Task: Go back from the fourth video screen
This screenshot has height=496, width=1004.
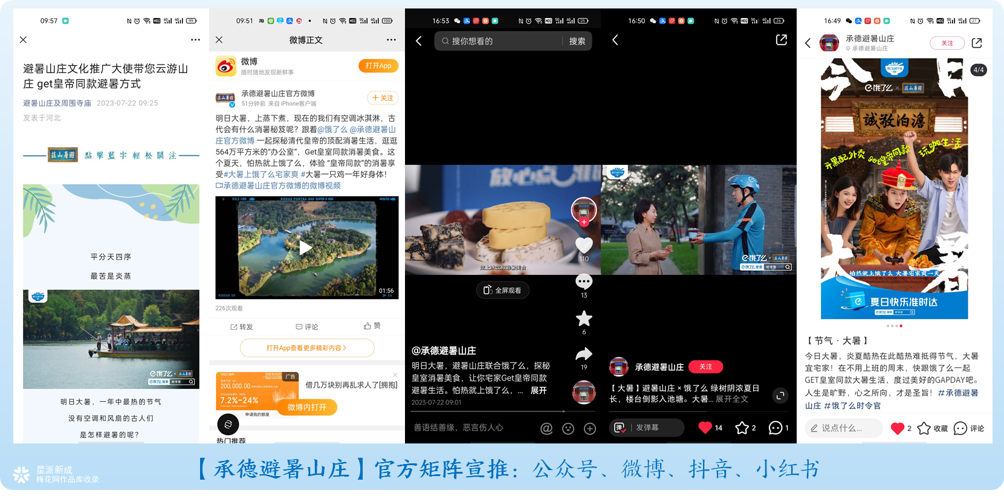Action: [x=615, y=40]
